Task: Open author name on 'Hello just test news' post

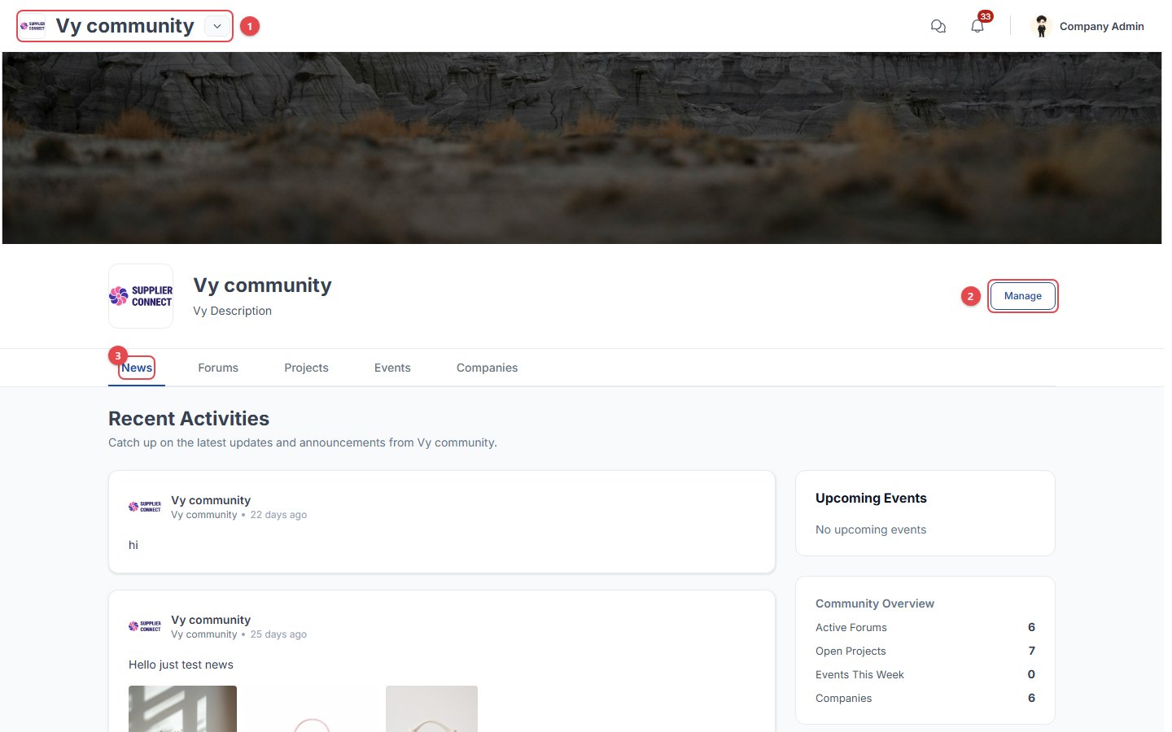Action: [211, 620]
